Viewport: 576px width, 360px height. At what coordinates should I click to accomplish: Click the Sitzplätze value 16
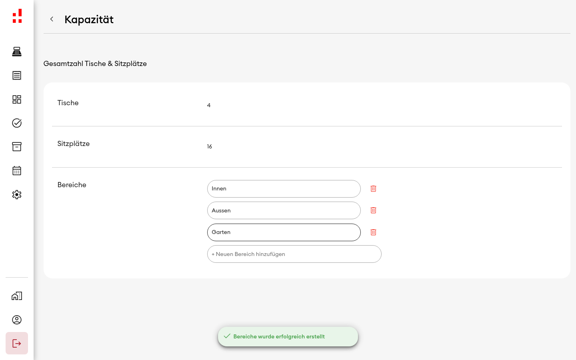click(x=210, y=146)
